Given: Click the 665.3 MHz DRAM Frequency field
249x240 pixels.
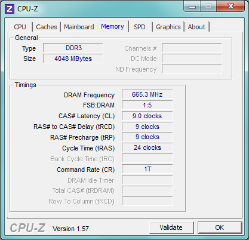Looking at the screenshot, I should pos(147,94).
